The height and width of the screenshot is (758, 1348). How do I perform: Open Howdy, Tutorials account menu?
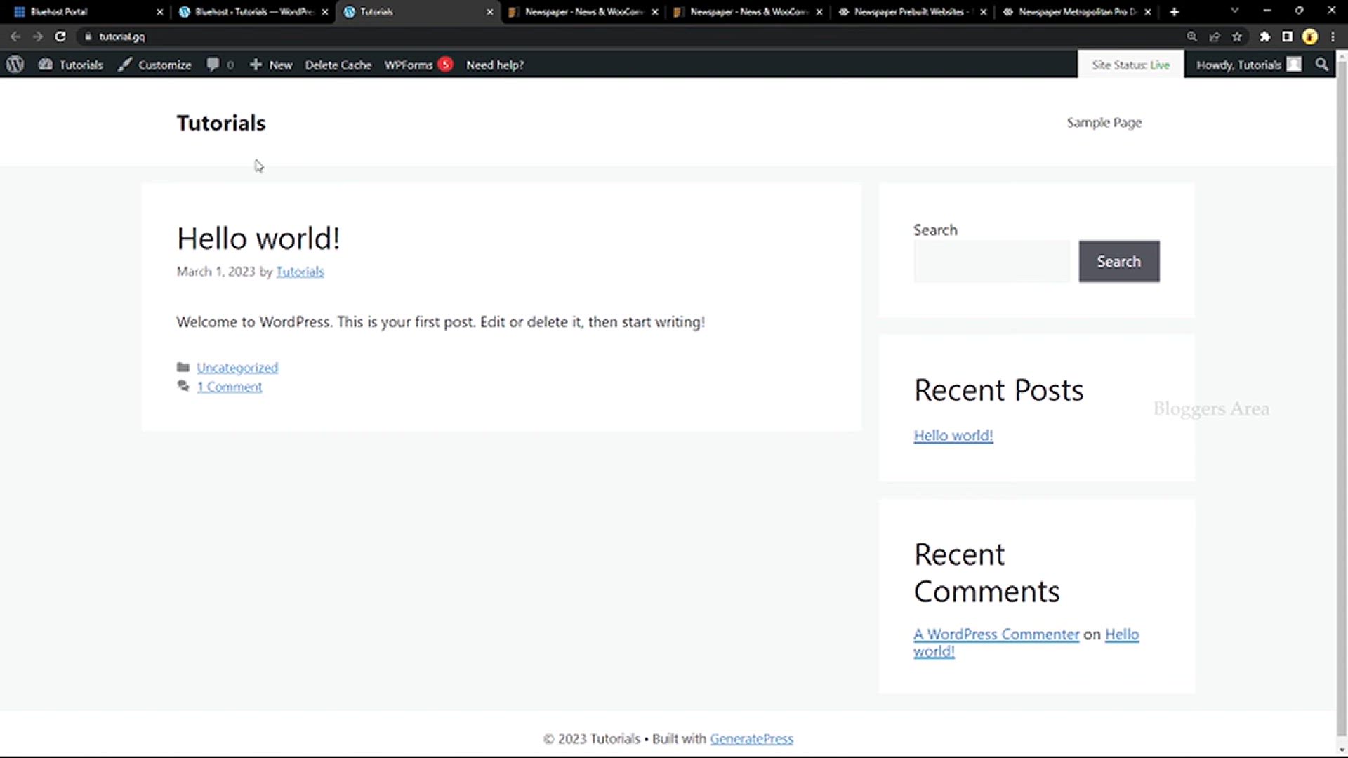click(x=1248, y=65)
